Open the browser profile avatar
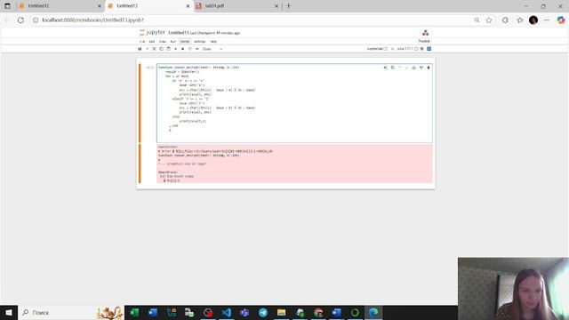This screenshot has width=569, height=320. (x=533, y=20)
